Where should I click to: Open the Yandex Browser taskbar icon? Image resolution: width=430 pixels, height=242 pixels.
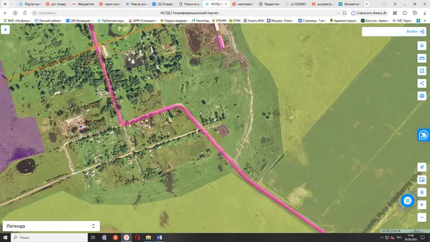coord(126,237)
